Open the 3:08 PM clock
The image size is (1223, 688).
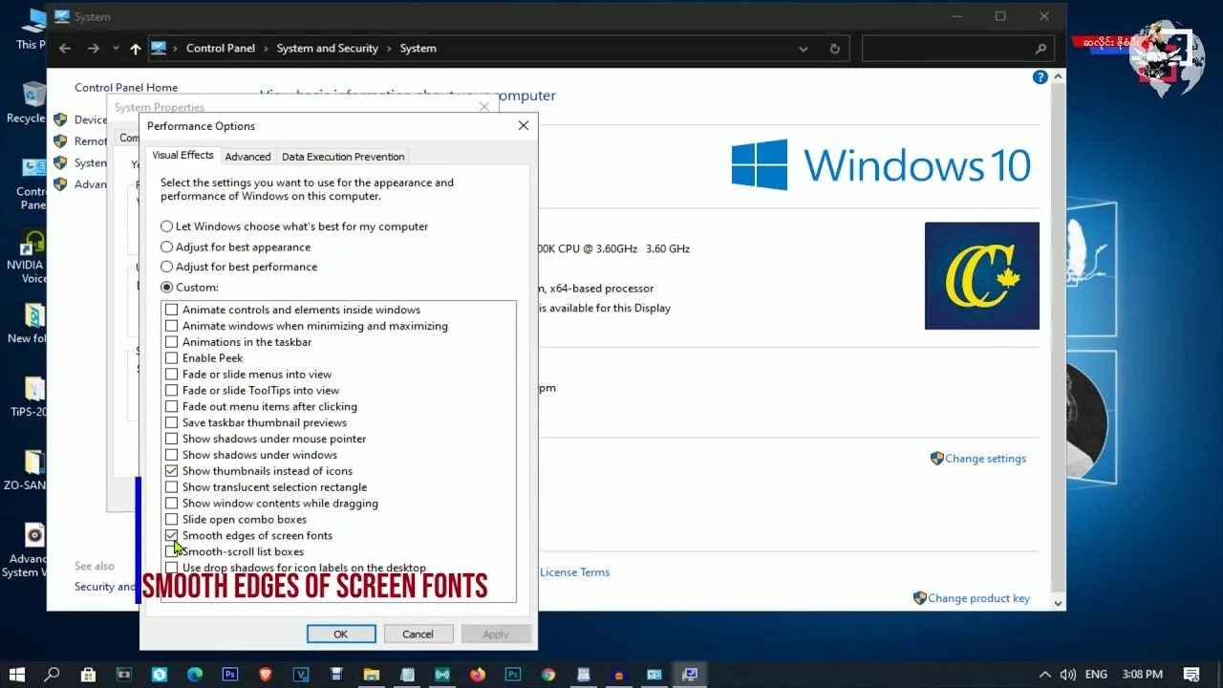[x=1143, y=675]
